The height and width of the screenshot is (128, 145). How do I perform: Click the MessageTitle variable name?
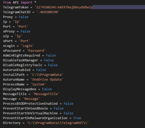(15, 94)
